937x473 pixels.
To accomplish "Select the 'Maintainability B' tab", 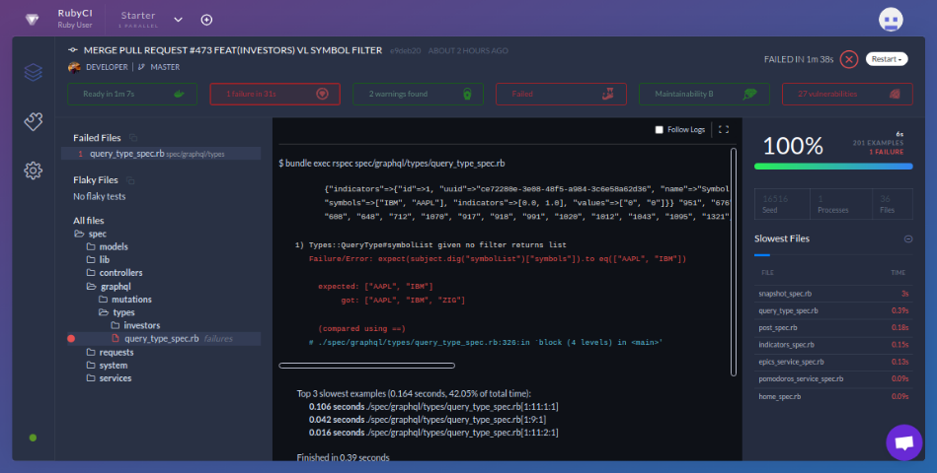I will [x=704, y=95].
